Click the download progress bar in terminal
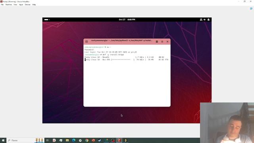 click(123, 60)
